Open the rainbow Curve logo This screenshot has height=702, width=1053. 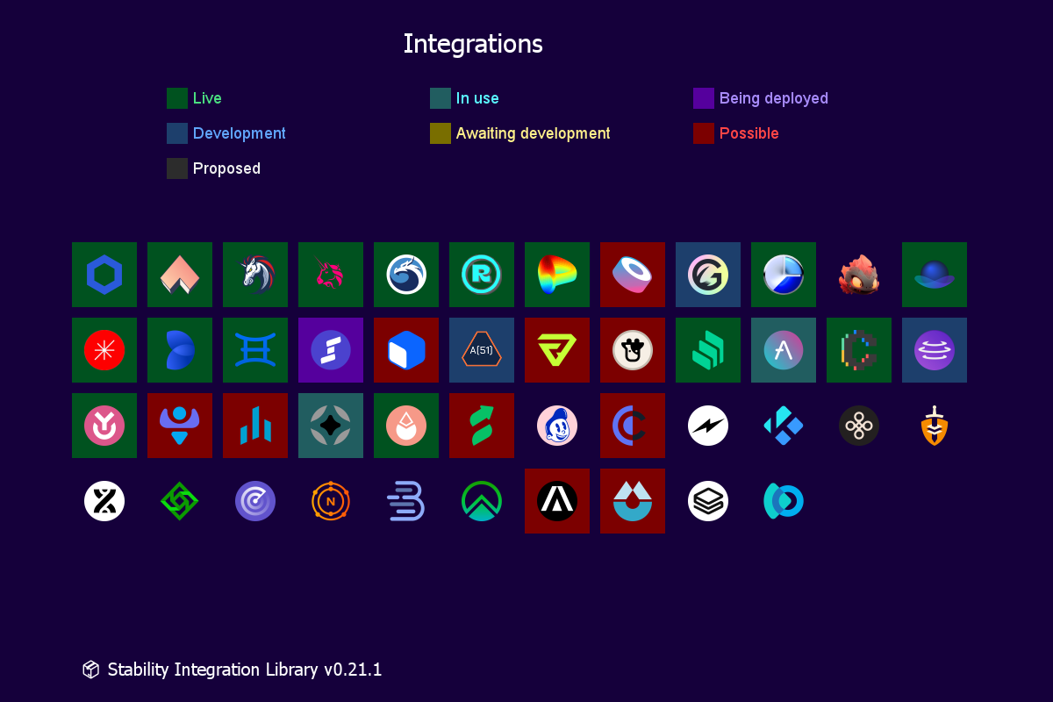click(557, 275)
